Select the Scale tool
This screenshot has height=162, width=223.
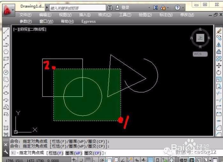(x=219, y=79)
